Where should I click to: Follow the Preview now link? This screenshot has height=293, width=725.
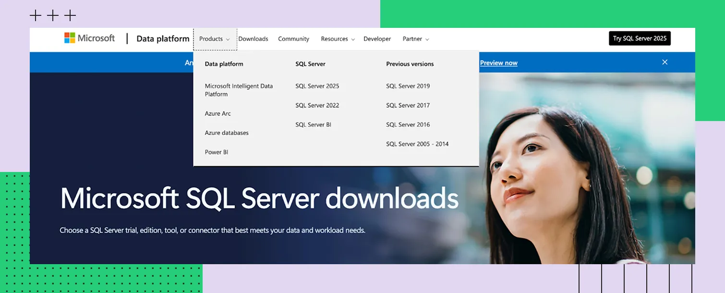[x=498, y=63]
